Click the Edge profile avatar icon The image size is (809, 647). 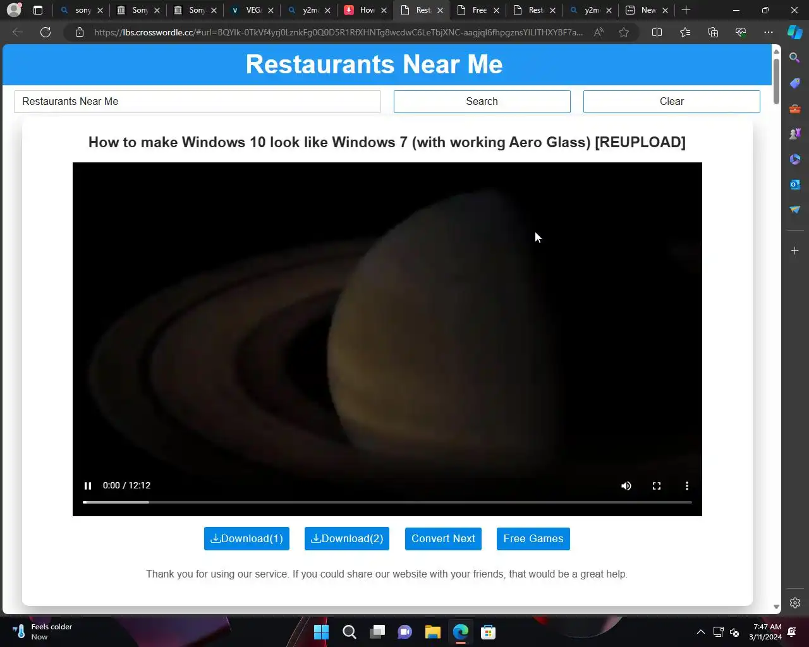(x=13, y=10)
